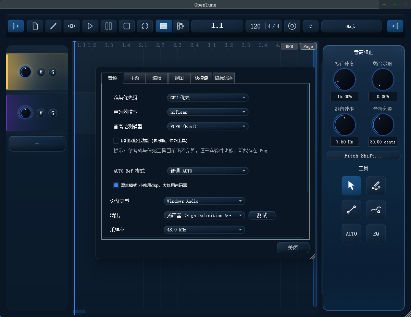Toggle the eye view icon in toolbar

(x=72, y=26)
